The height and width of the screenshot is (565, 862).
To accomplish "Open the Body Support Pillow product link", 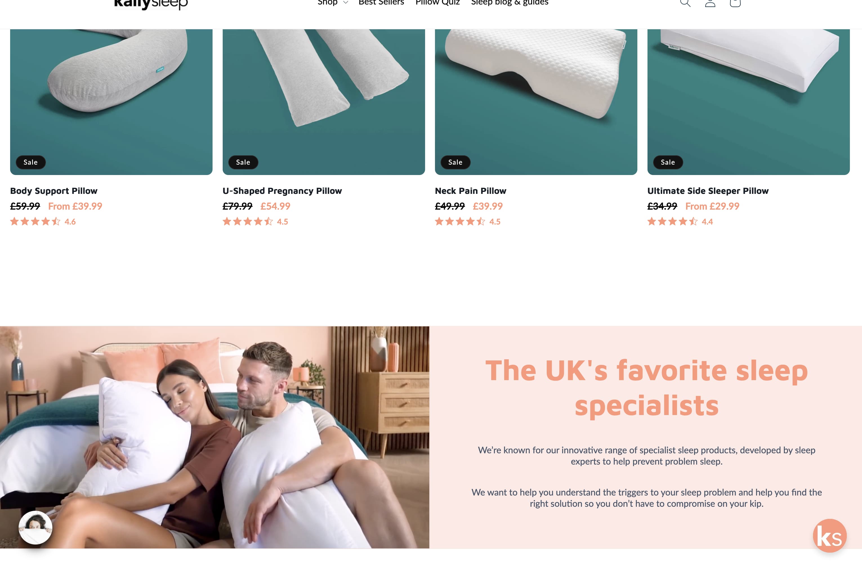I will [x=54, y=191].
